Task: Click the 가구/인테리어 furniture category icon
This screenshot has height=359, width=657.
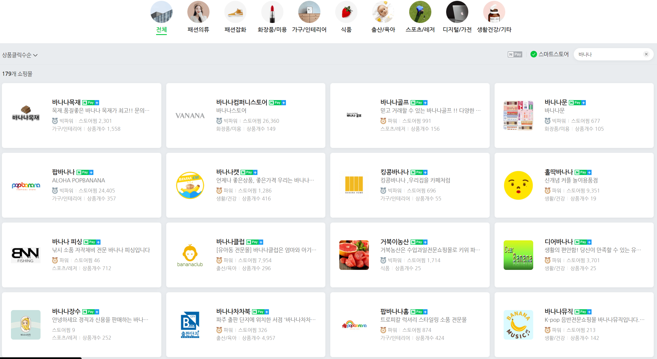Action: point(309,12)
